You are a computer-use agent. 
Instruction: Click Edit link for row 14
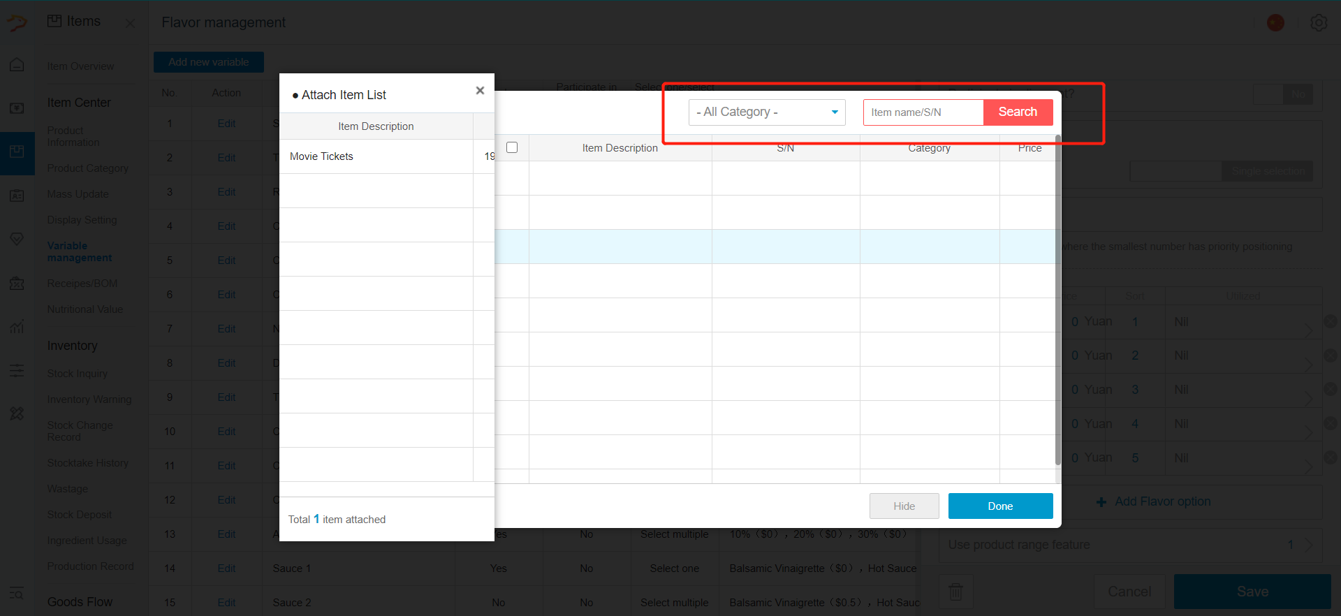pyautogui.click(x=226, y=569)
